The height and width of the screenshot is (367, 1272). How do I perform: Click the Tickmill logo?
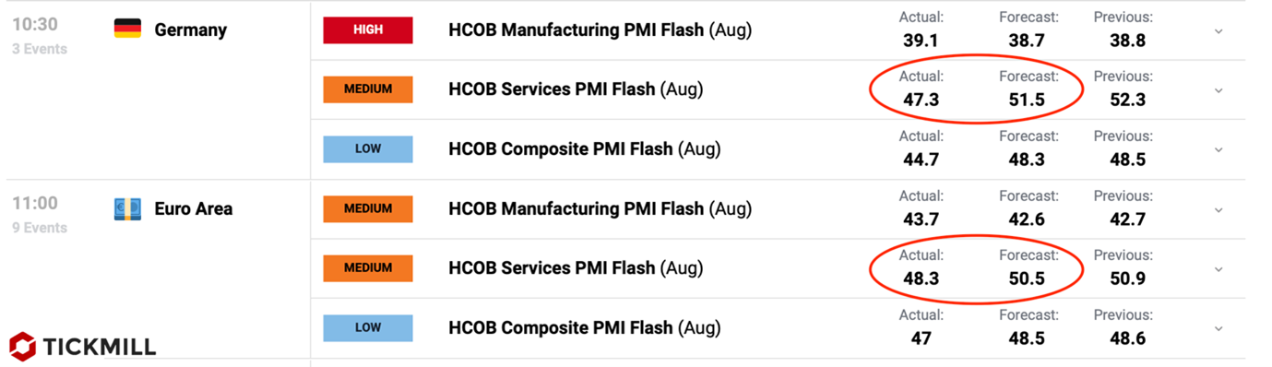83,346
